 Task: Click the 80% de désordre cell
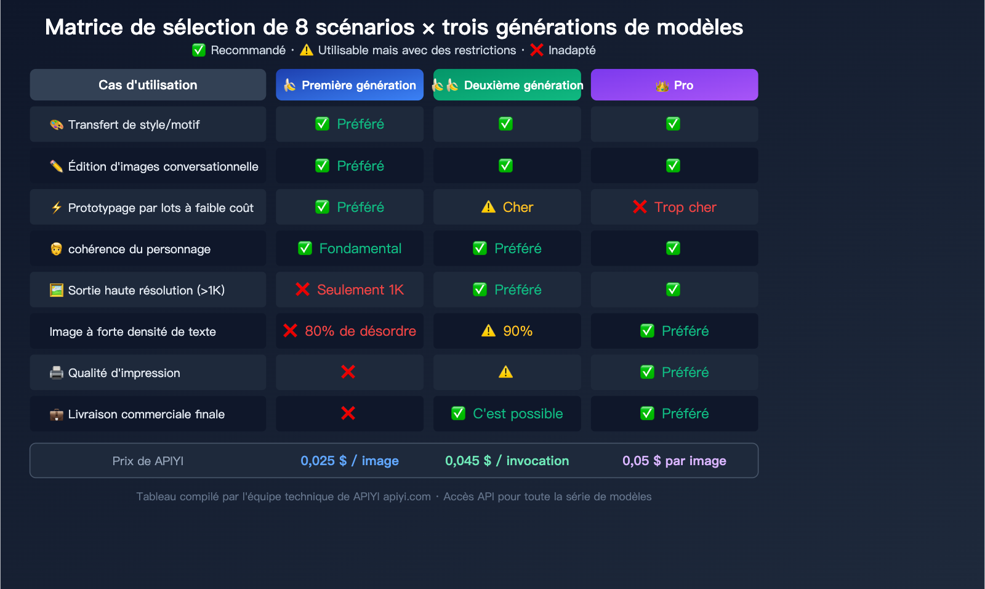[350, 331]
